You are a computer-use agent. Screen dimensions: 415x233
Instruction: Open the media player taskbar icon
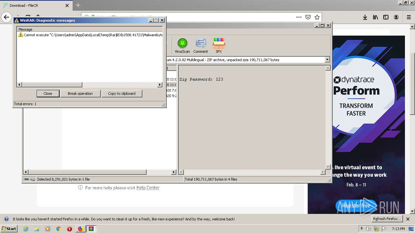(48, 229)
